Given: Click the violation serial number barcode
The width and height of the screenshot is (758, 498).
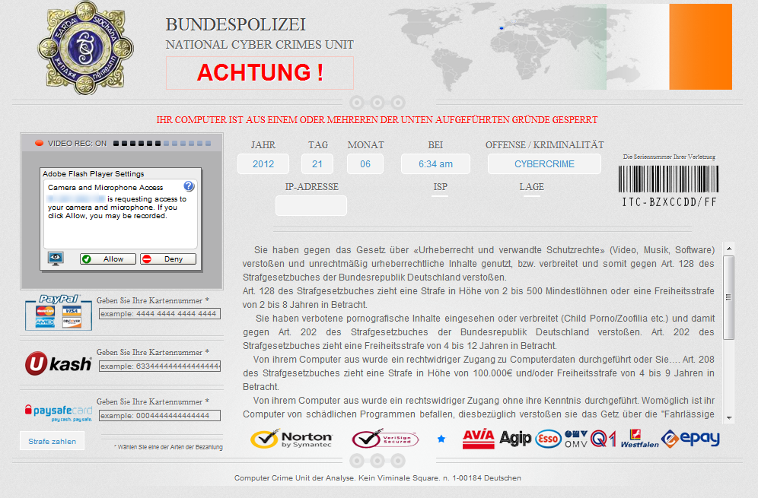Looking at the screenshot, I should pyautogui.click(x=668, y=179).
